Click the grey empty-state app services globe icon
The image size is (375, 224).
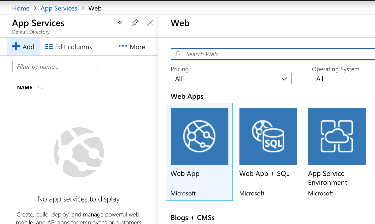coord(79,152)
